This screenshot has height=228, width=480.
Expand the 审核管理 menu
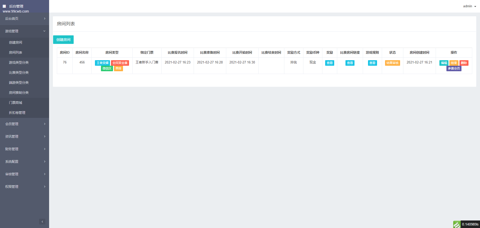[25, 174]
